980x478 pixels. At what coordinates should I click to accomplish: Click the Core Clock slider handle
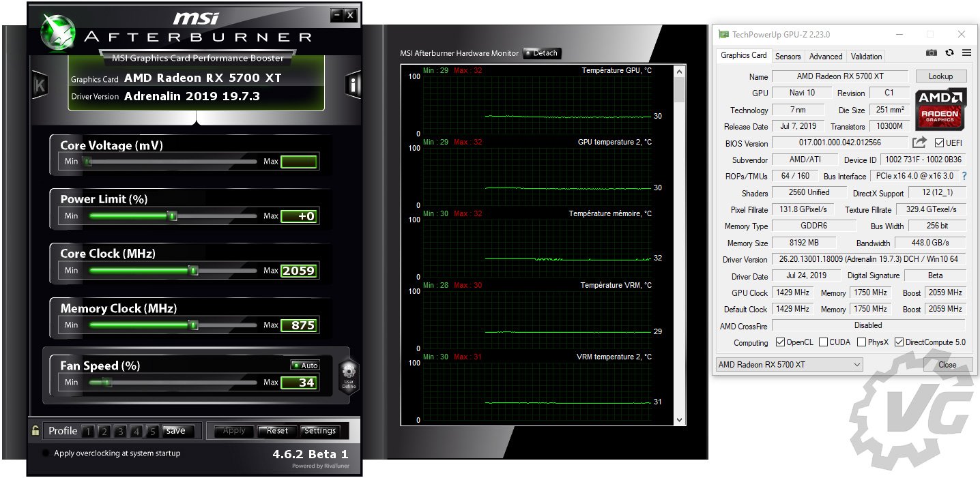[x=193, y=271]
